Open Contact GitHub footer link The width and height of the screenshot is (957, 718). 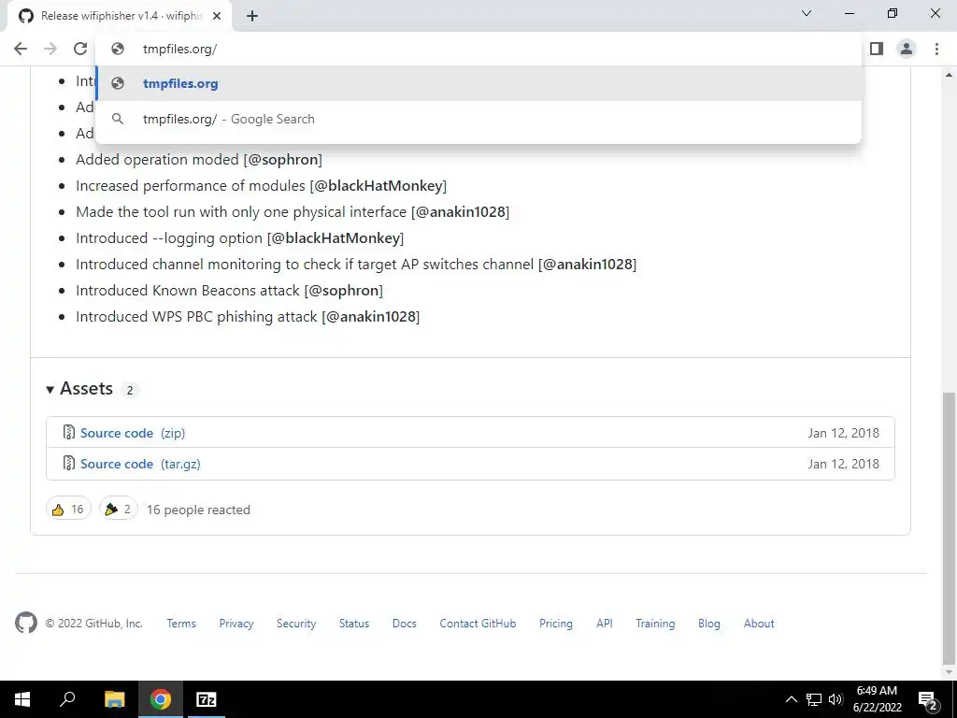click(x=478, y=624)
